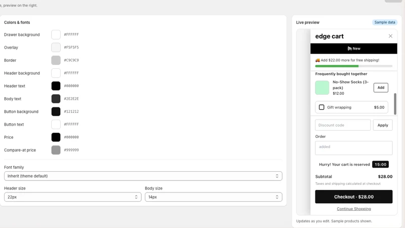Click the Hurry! Your cart is reserved text

point(344,164)
